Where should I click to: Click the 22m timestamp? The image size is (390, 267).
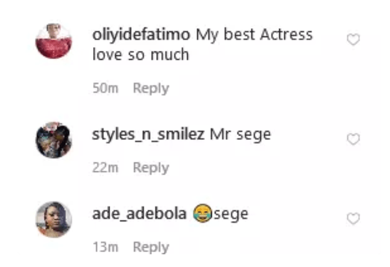point(105,167)
